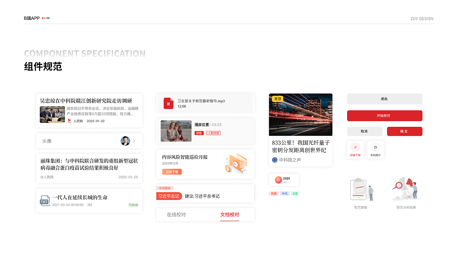
Task: Toggle the 正面 sentiment tag
Action: pos(296,193)
